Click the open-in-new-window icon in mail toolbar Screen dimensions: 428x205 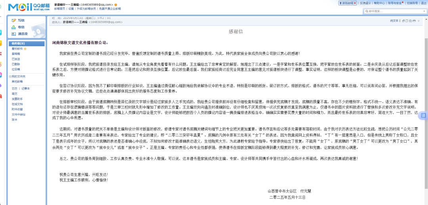(403, 21)
